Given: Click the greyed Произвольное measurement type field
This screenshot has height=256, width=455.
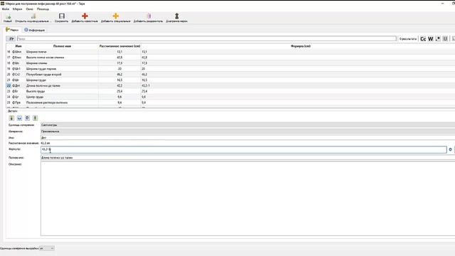Looking at the screenshot, I should tap(248, 131).
